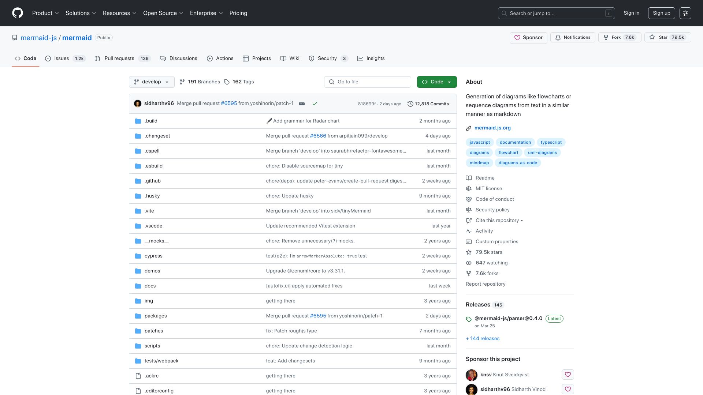Viewport: 703px width, 395px height.
Task: Open the tests/webpack folder
Action: [x=161, y=361]
